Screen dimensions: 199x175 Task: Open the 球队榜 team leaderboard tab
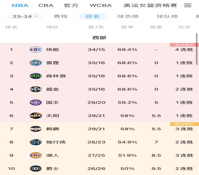pos(167,16)
